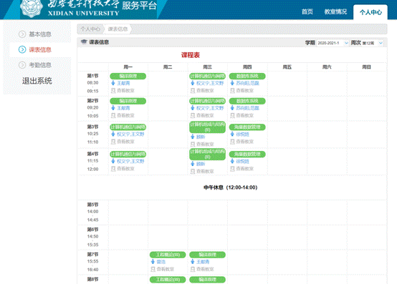Select the 个人中心 top tab
This screenshot has width=397, height=284.
(370, 12)
